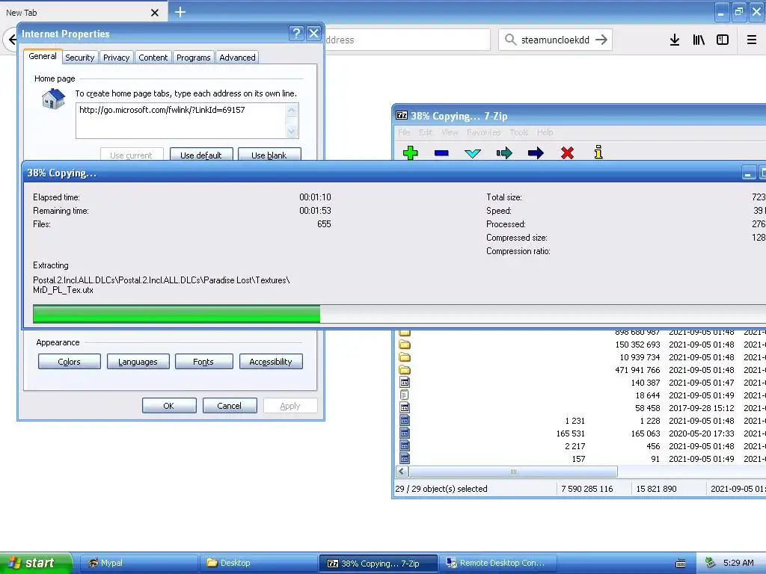Click the 5:29 AM taskbar clock
This screenshot has height=574, width=766.
(x=738, y=563)
